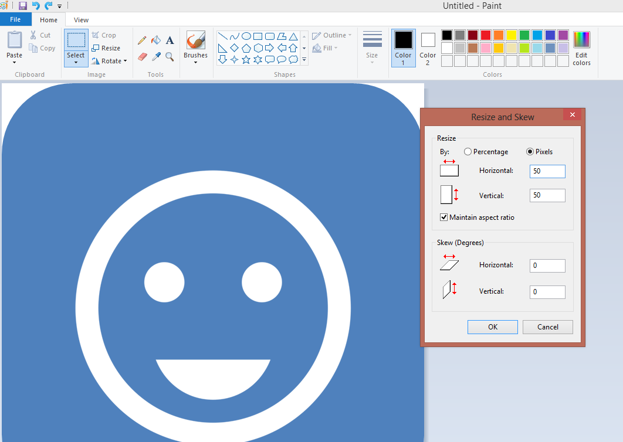This screenshot has width=623, height=442.
Task: Choose the Eraser tool
Action: (142, 57)
